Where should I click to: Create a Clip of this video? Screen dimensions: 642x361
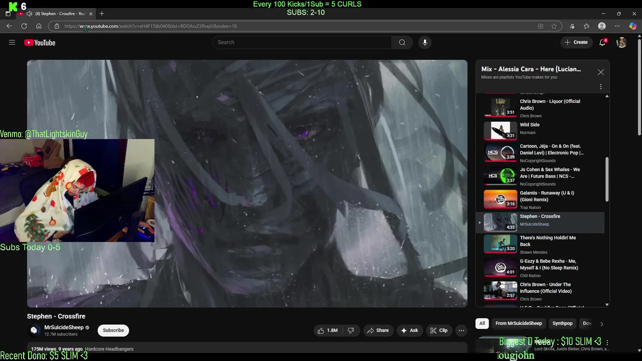[x=439, y=330]
